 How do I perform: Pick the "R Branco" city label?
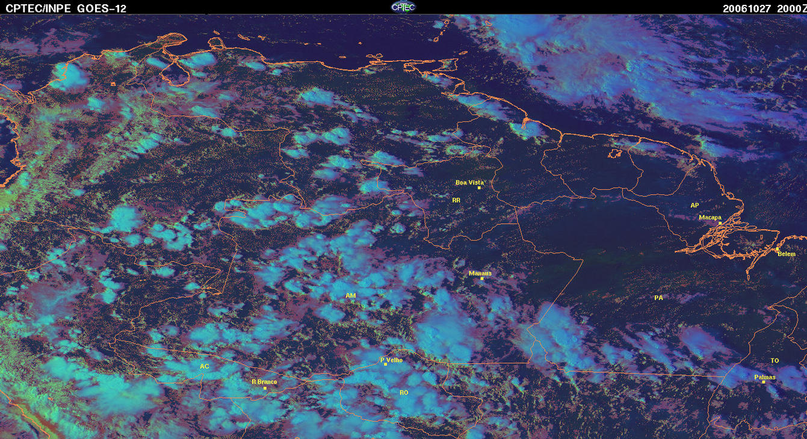point(264,381)
